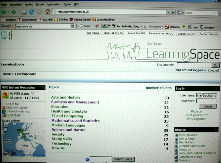Click the Search units button

click(123, 159)
